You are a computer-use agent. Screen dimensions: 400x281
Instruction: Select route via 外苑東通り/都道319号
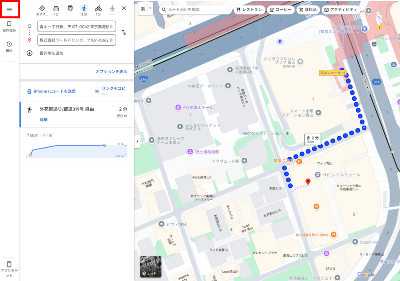77,114
